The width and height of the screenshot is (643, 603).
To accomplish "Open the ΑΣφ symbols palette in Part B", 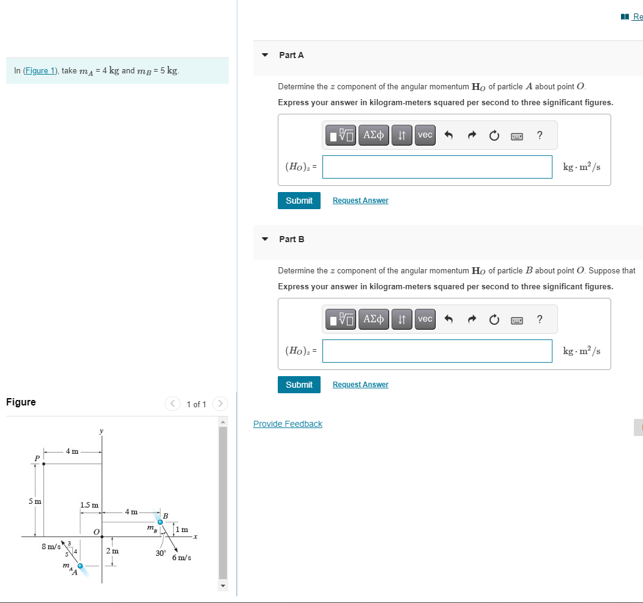I will [373, 319].
